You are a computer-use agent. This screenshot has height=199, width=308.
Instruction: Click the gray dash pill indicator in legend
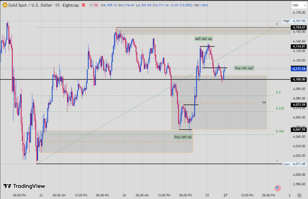click(x=91, y=5)
